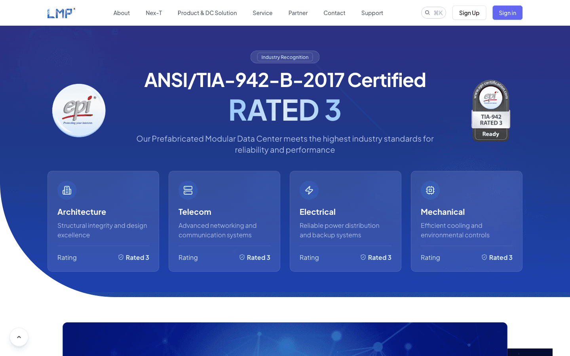Click the shield icon in Electrical card

pyautogui.click(x=363, y=257)
